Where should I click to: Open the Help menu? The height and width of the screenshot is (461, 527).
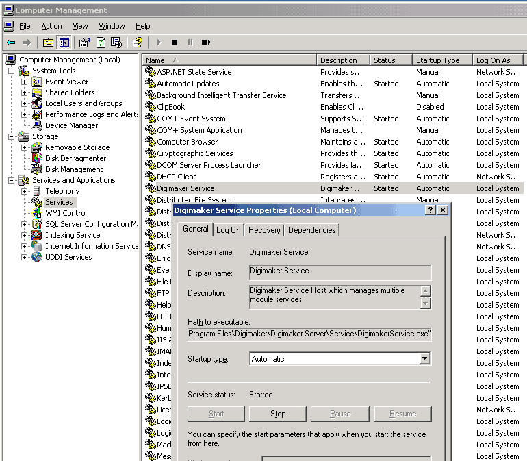(x=143, y=26)
